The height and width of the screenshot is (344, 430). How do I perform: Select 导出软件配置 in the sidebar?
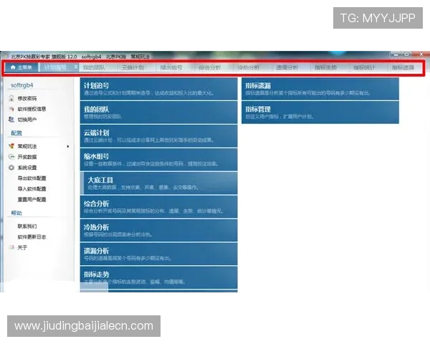(x=32, y=178)
